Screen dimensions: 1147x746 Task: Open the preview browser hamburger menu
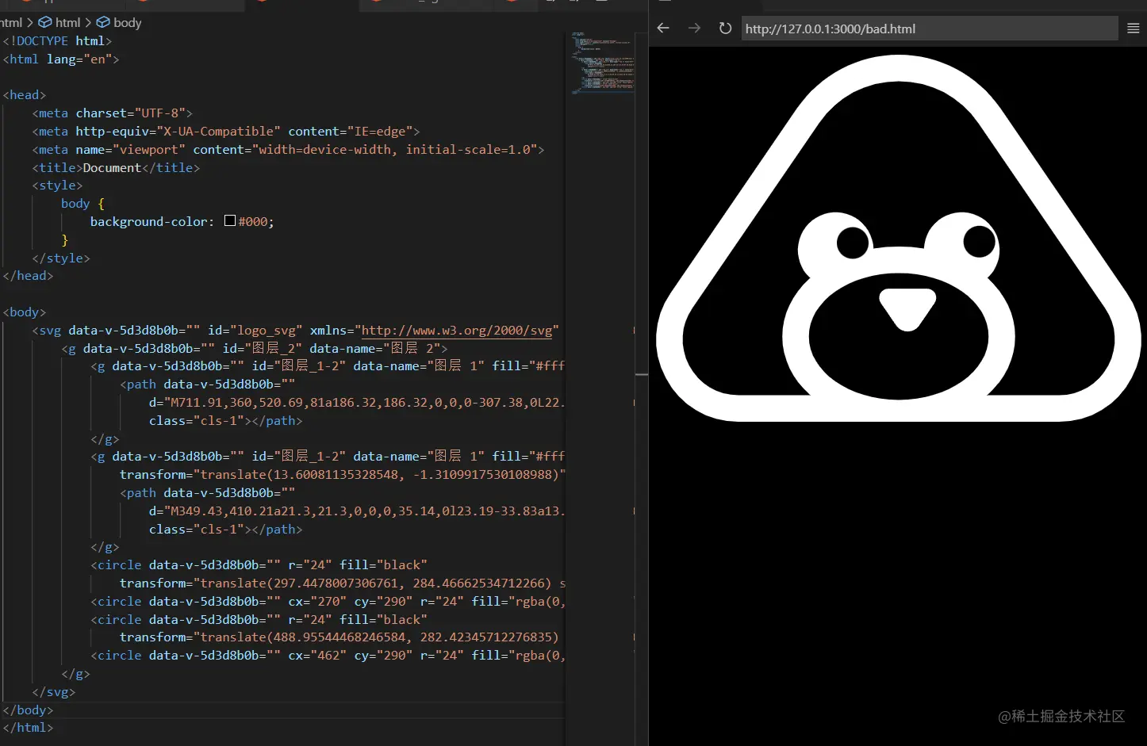(x=1134, y=29)
